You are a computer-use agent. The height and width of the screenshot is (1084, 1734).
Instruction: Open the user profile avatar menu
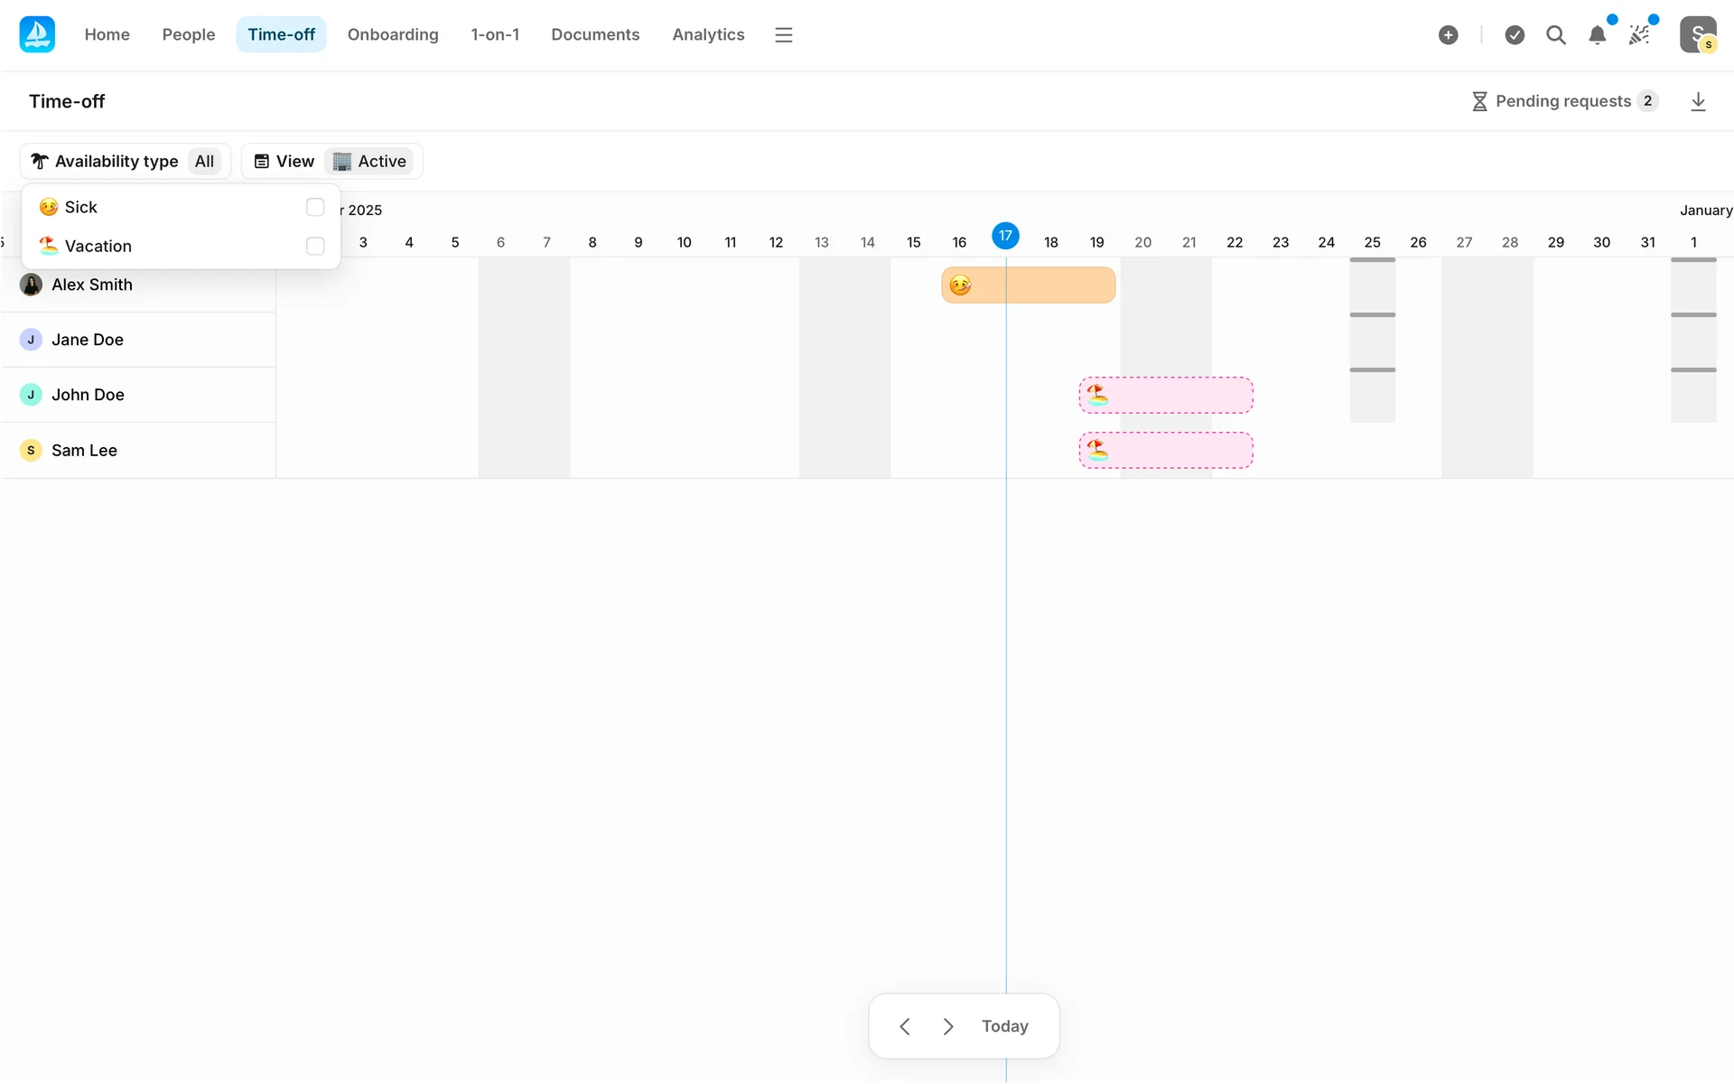[x=1698, y=35]
